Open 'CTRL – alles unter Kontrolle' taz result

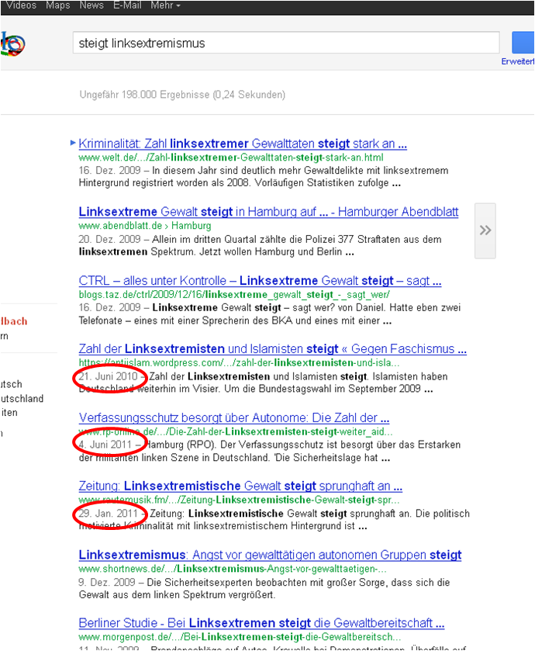260,280
